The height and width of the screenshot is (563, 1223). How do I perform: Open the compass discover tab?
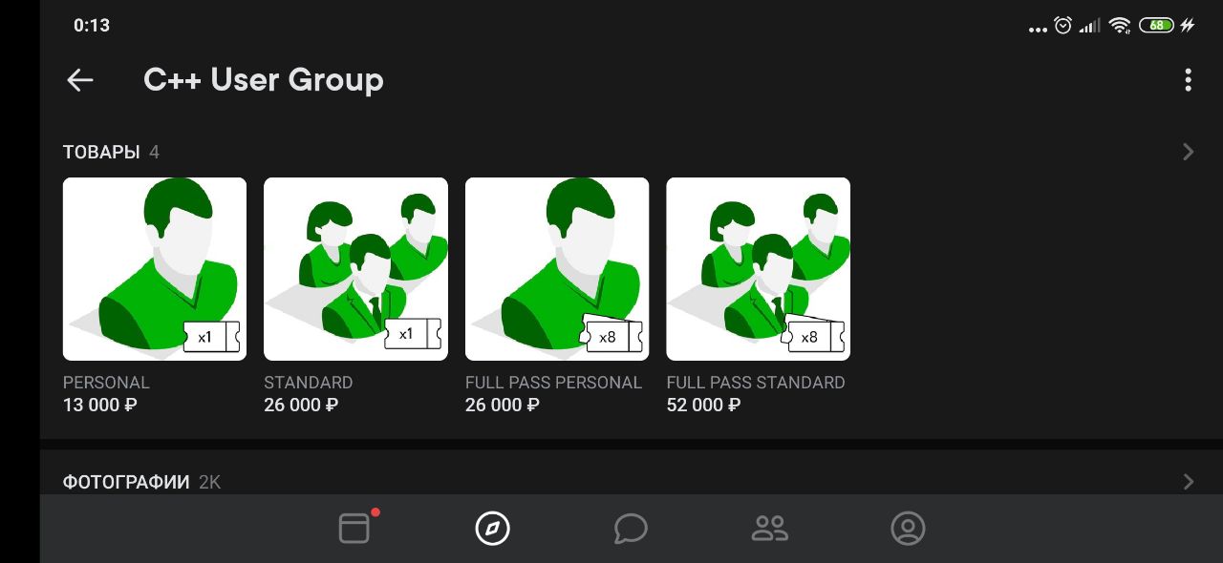[493, 528]
